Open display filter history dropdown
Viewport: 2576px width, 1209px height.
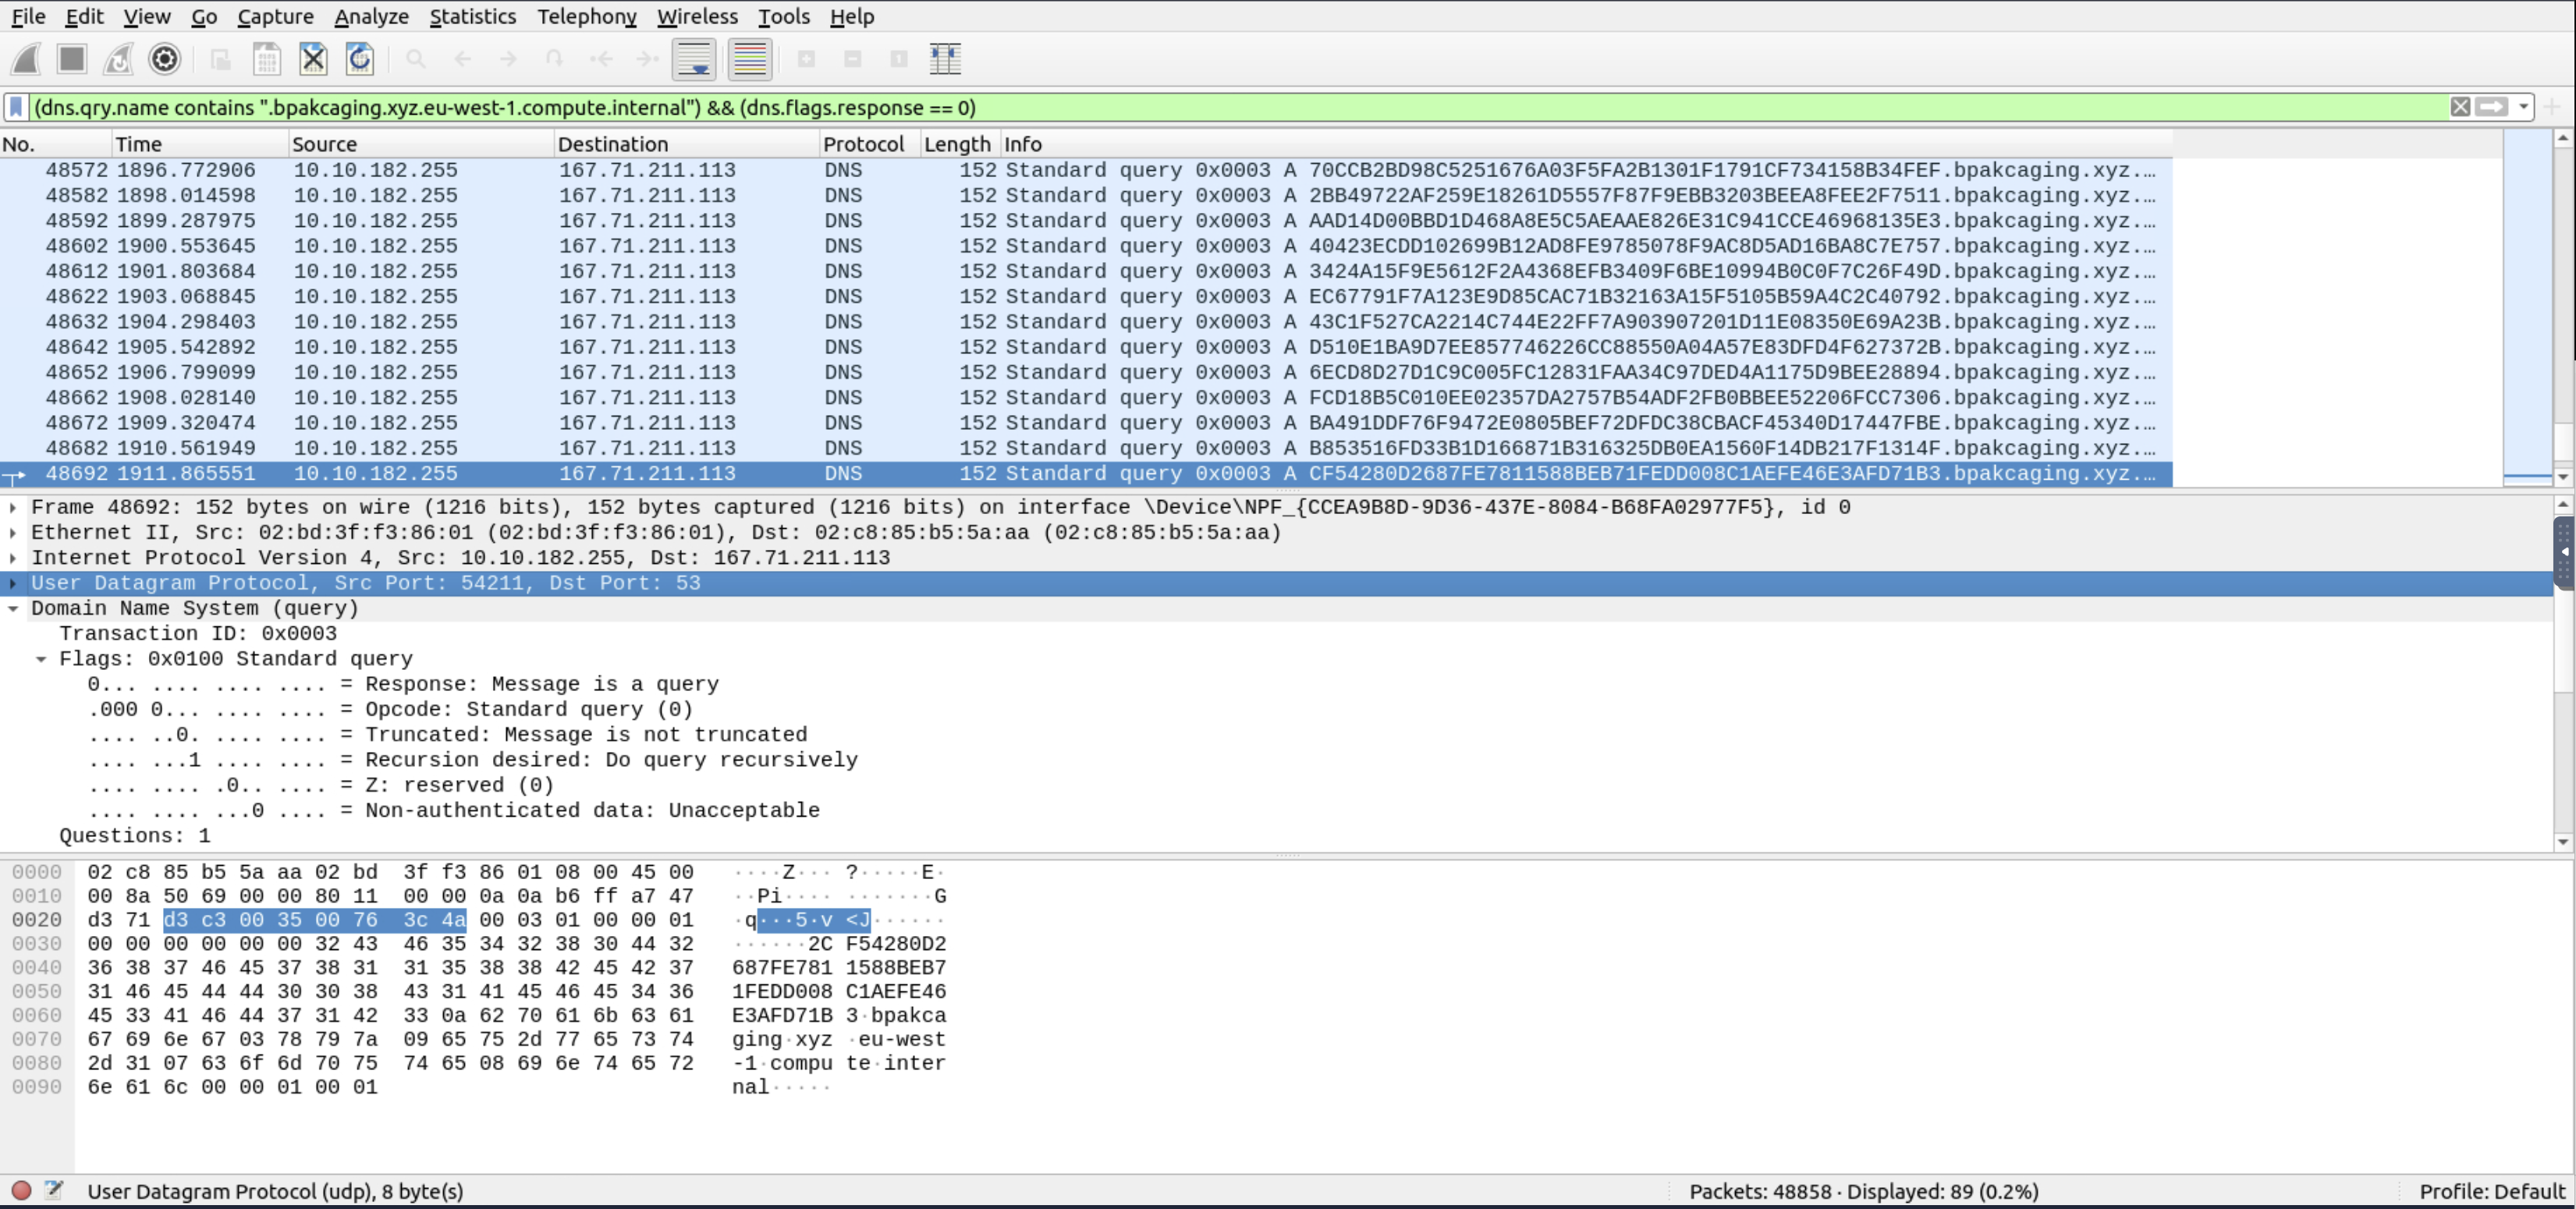click(2523, 107)
